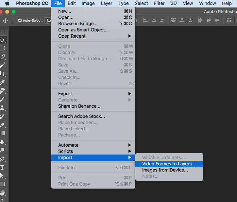This screenshot has height=202, width=237.
Task: Select the Hand tool
Action: click(2, 193)
